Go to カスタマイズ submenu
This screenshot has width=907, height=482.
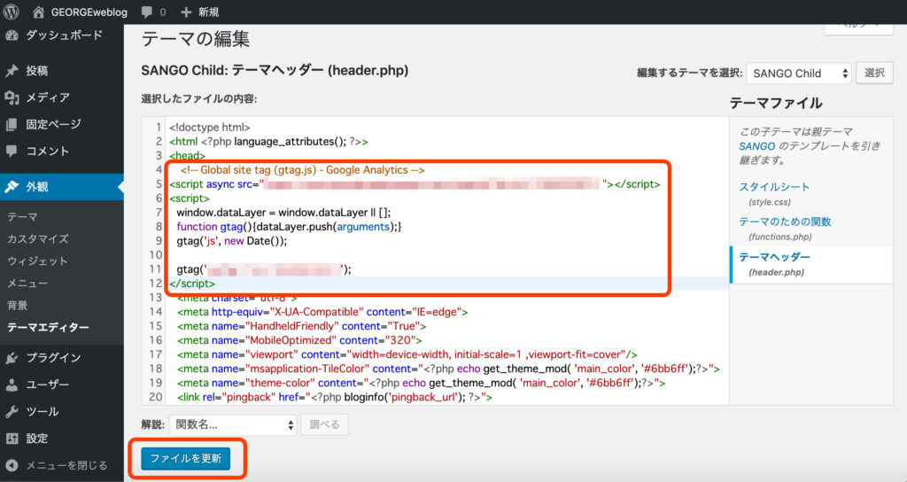click(x=37, y=239)
